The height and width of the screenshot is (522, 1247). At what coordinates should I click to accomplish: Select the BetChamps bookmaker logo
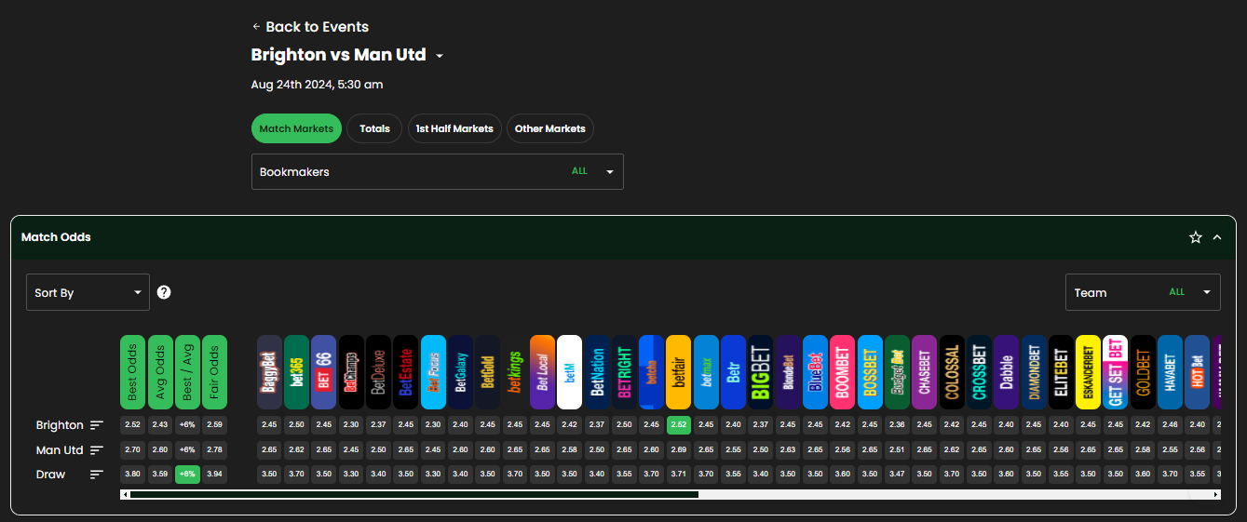click(351, 372)
